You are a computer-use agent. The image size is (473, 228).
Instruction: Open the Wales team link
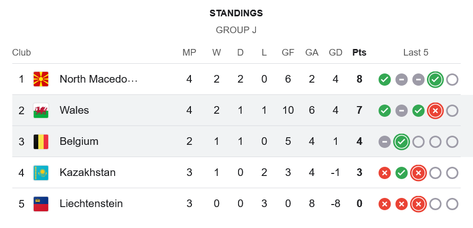(74, 110)
